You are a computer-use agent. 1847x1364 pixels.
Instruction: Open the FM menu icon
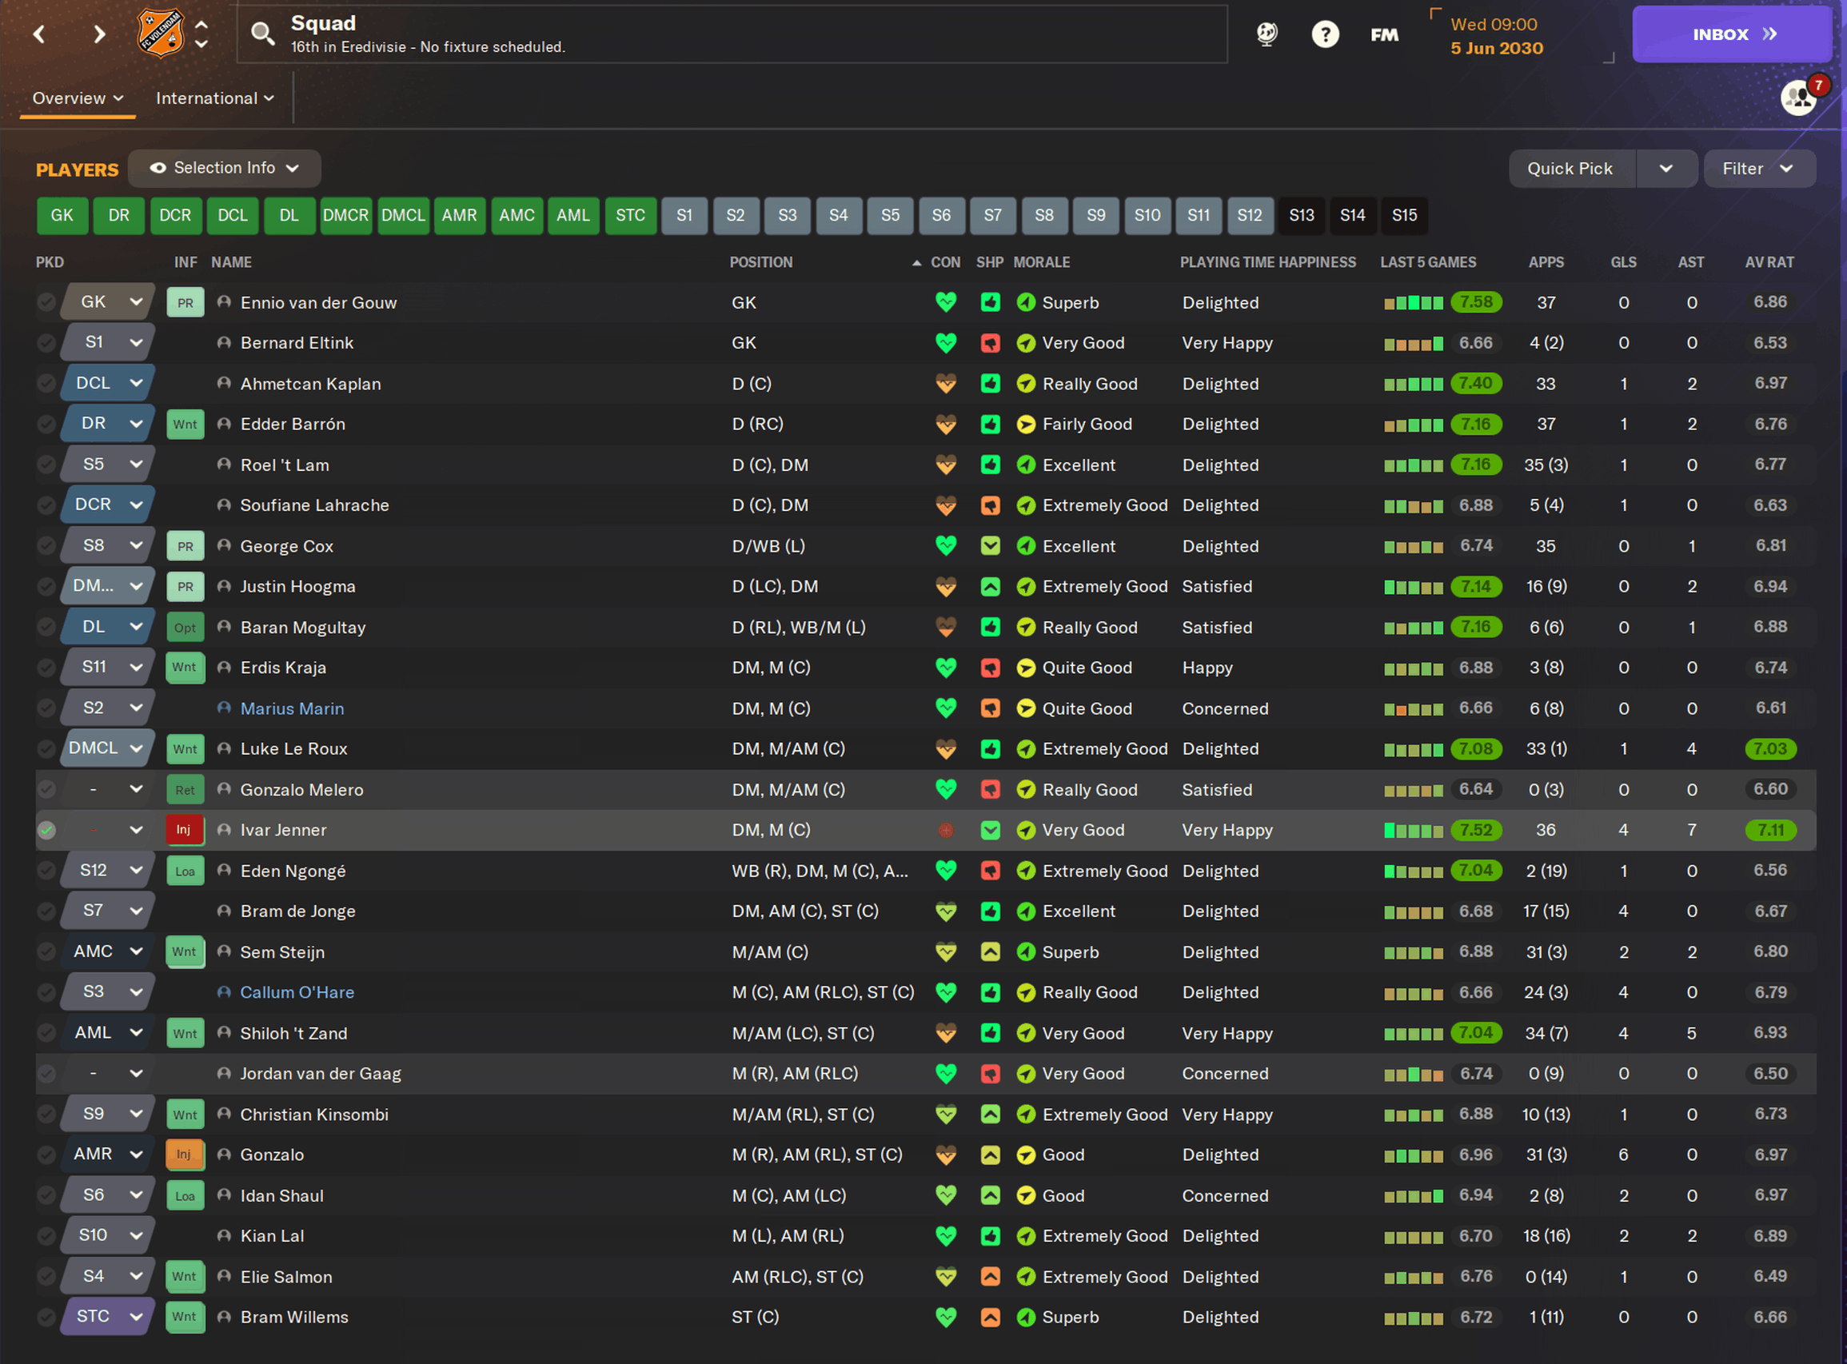click(x=1384, y=34)
